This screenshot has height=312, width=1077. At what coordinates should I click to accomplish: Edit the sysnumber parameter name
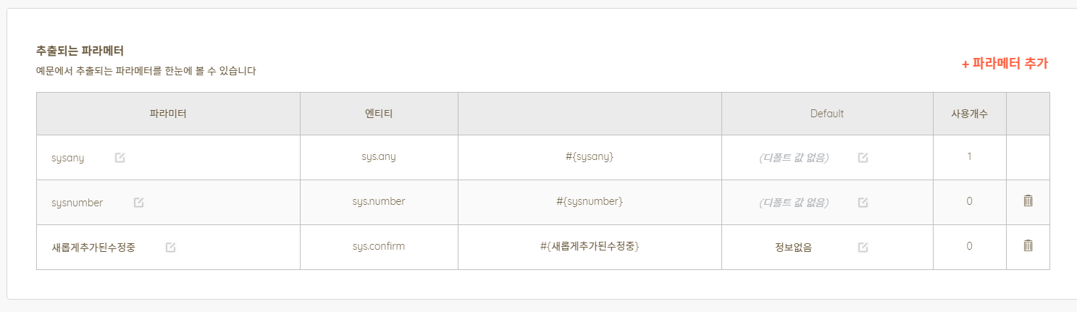point(138,203)
